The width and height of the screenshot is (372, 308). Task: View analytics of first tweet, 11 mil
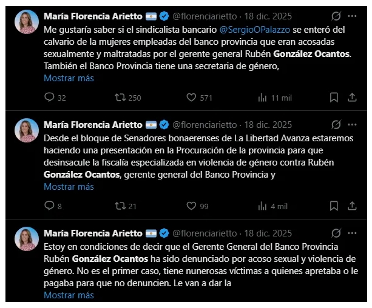pyautogui.click(x=263, y=97)
